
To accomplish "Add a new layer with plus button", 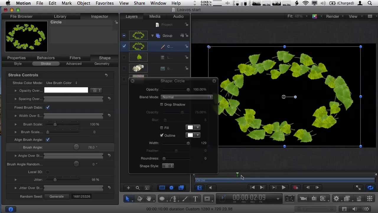I will (128, 188).
